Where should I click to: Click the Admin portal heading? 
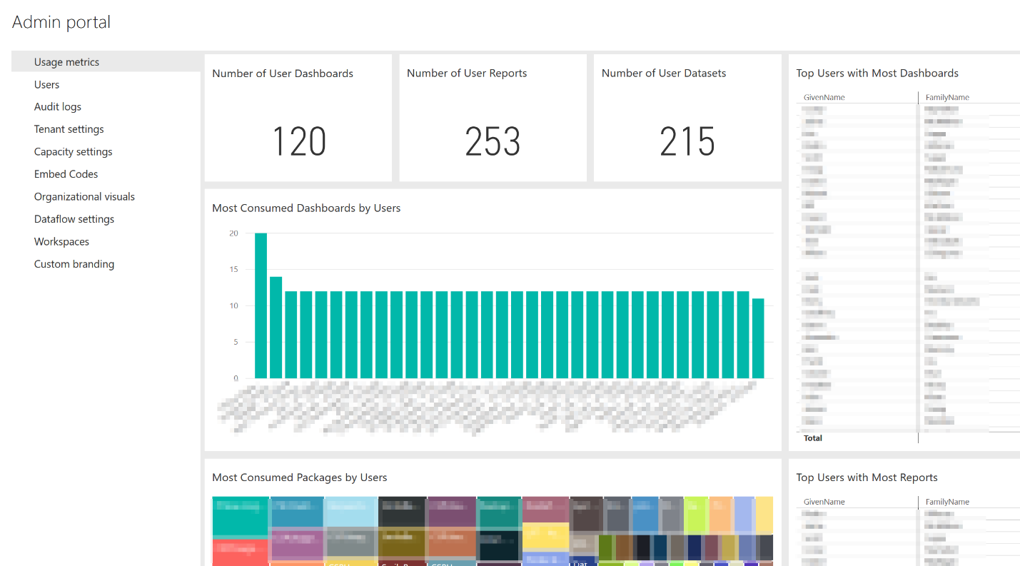pyautogui.click(x=61, y=21)
